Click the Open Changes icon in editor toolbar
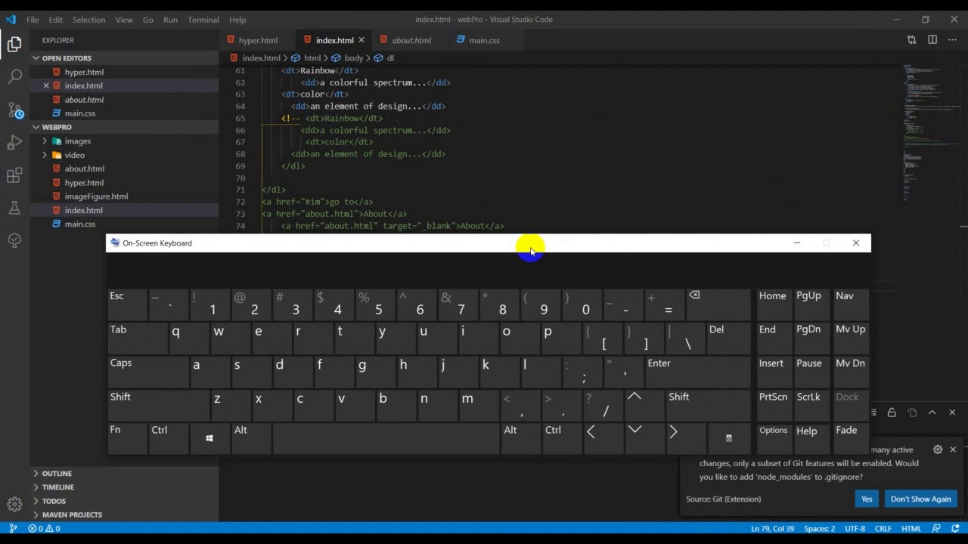Image resolution: width=968 pixels, height=544 pixels. tap(911, 40)
